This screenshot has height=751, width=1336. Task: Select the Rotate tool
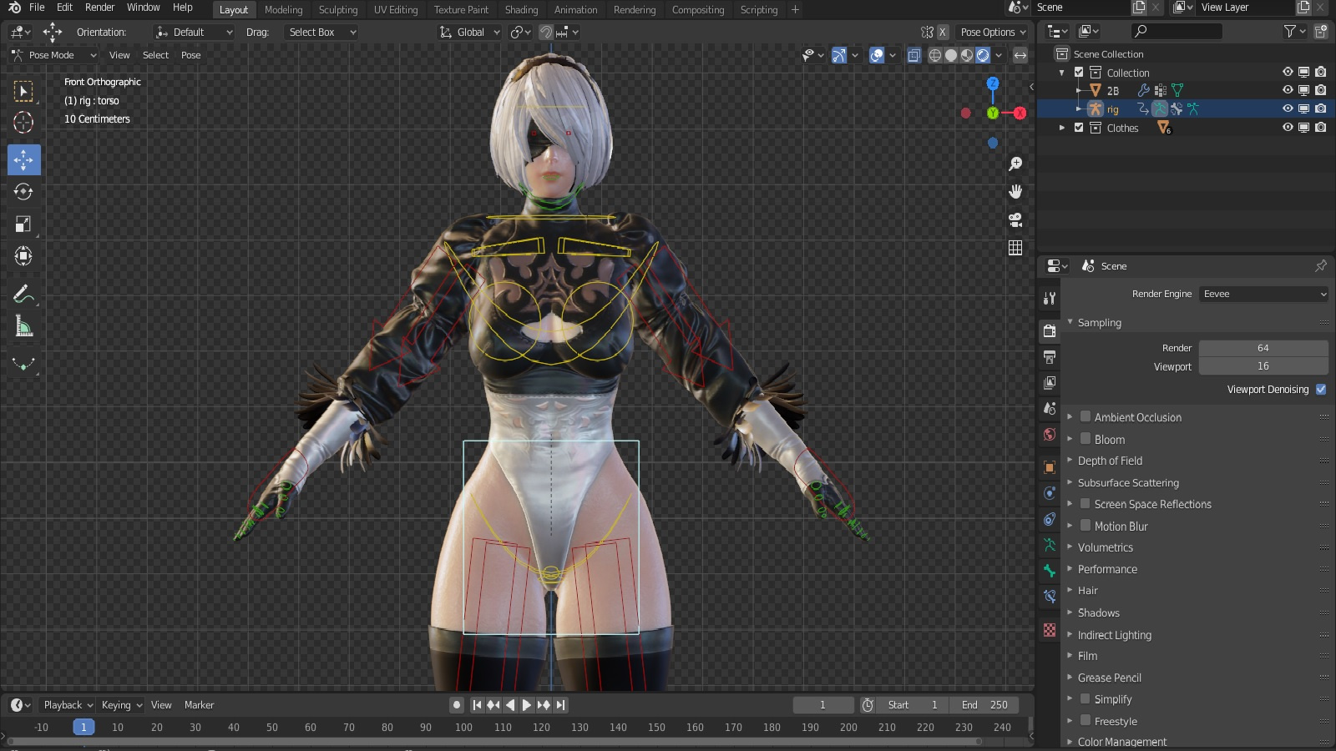coord(23,191)
